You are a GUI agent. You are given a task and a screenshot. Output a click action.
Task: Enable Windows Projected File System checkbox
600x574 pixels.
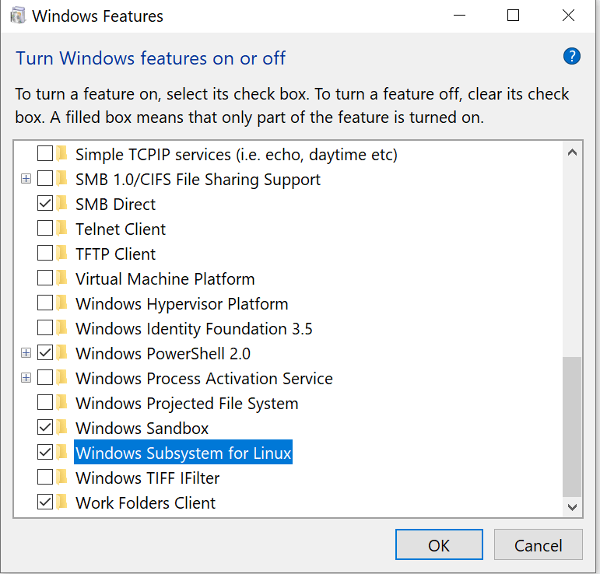point(45,403)
